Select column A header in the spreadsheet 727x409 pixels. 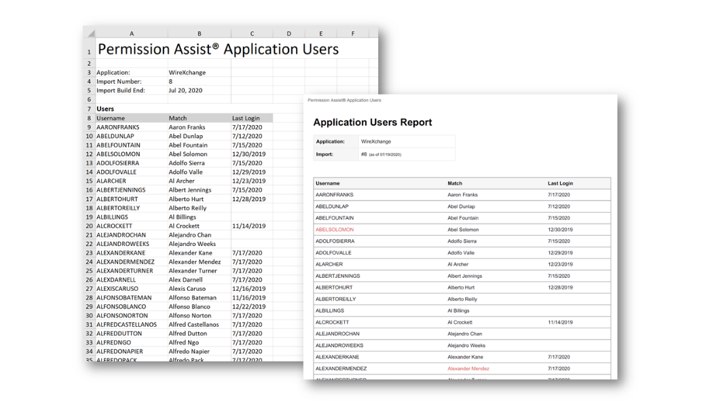(131, 33)
